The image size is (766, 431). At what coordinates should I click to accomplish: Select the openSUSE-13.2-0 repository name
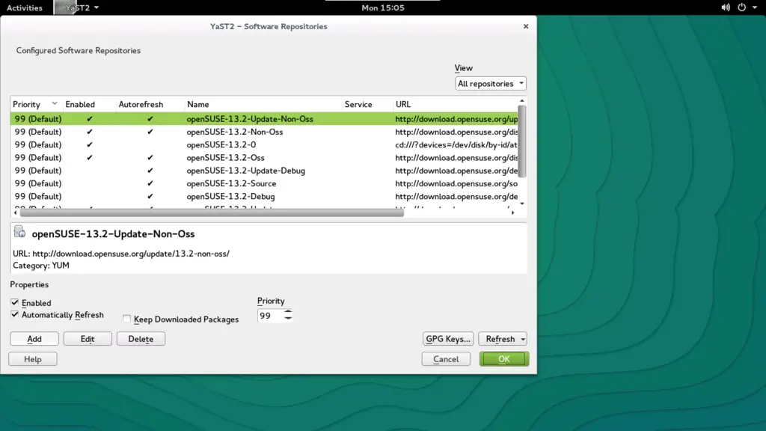click(221, 144)
